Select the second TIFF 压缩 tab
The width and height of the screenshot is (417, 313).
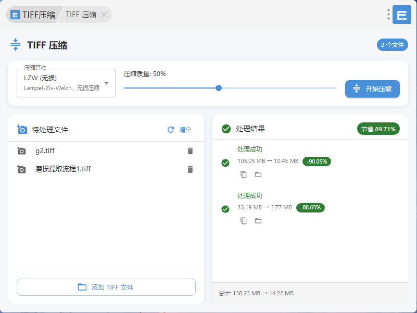pos(81,15)
